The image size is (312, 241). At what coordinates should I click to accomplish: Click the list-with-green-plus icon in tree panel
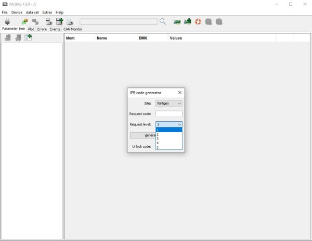pos(28,37)
